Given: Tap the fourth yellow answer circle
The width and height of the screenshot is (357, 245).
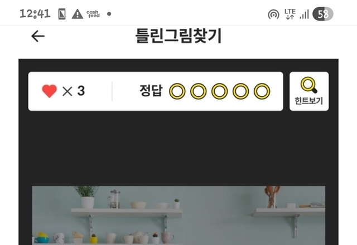Looking at the screenshot, I should [x=240, y=91].
